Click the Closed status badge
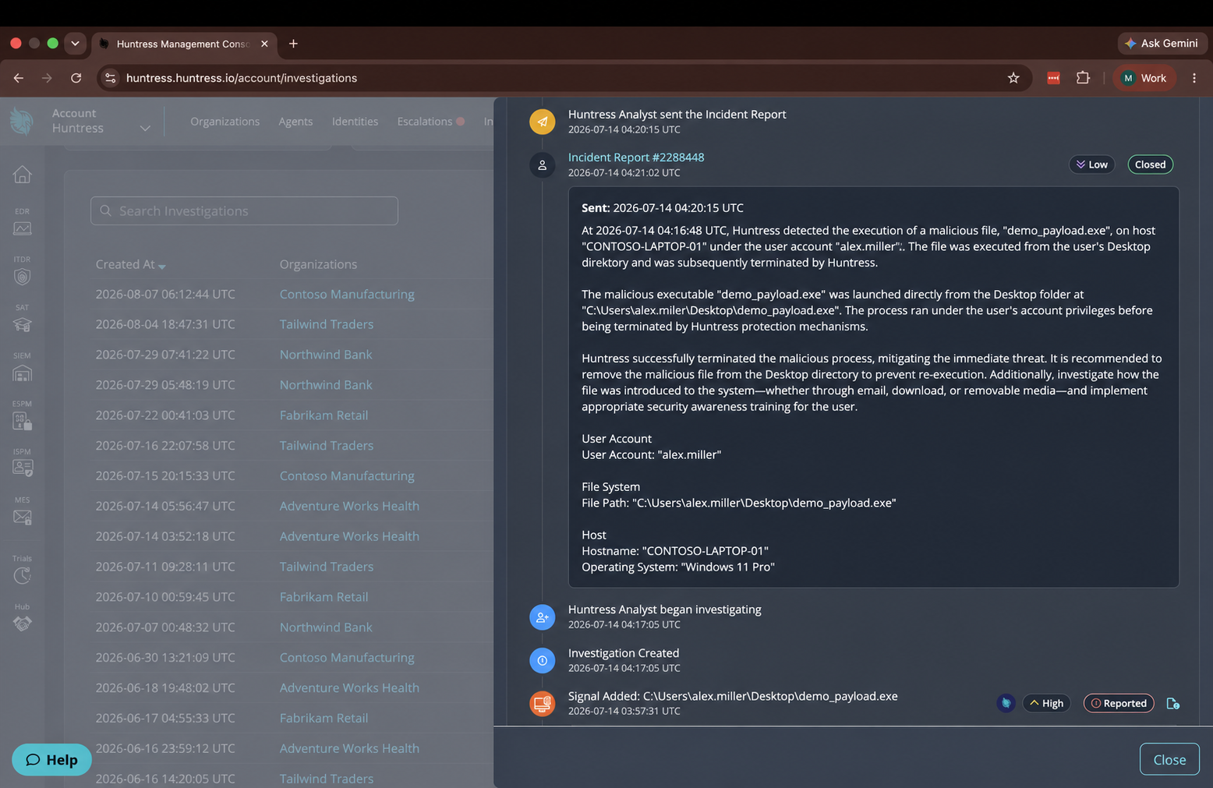The height and width of the screenshot is (788, 1213). 1150,164
